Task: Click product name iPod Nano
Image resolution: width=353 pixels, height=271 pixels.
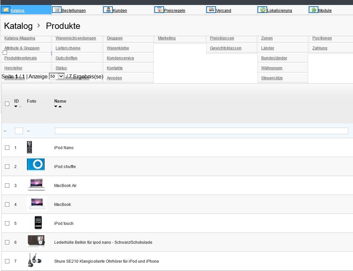Action: coord(64,148)
